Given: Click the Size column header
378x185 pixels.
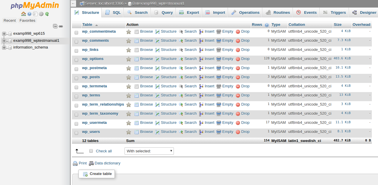Looking at the screenshot, I should pyautogui.click(x=337, y=25).
